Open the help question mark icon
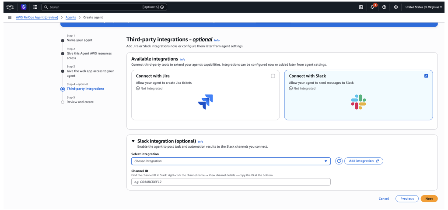This screenshot has width=448, height=210. (384, 7)
